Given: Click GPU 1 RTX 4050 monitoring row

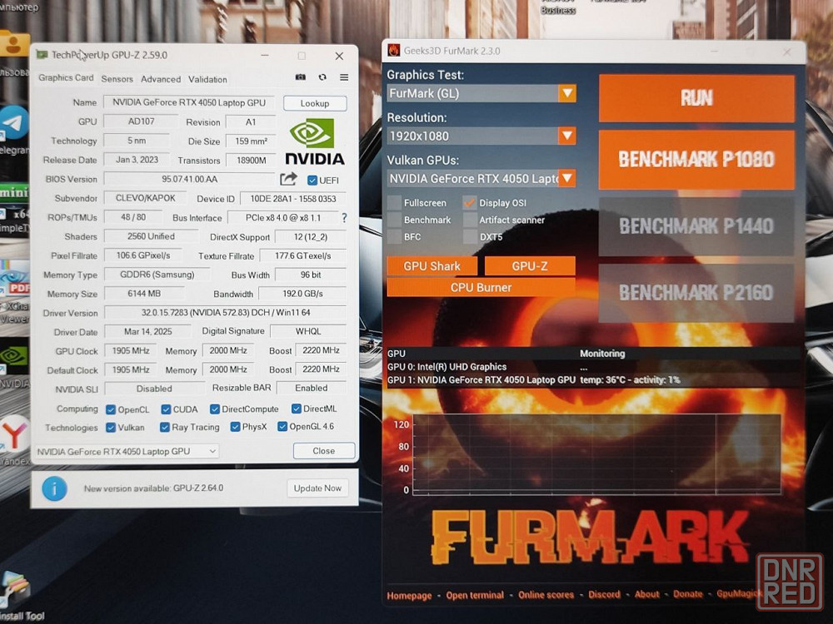Looking at the screenshot, I should point(593,380).
